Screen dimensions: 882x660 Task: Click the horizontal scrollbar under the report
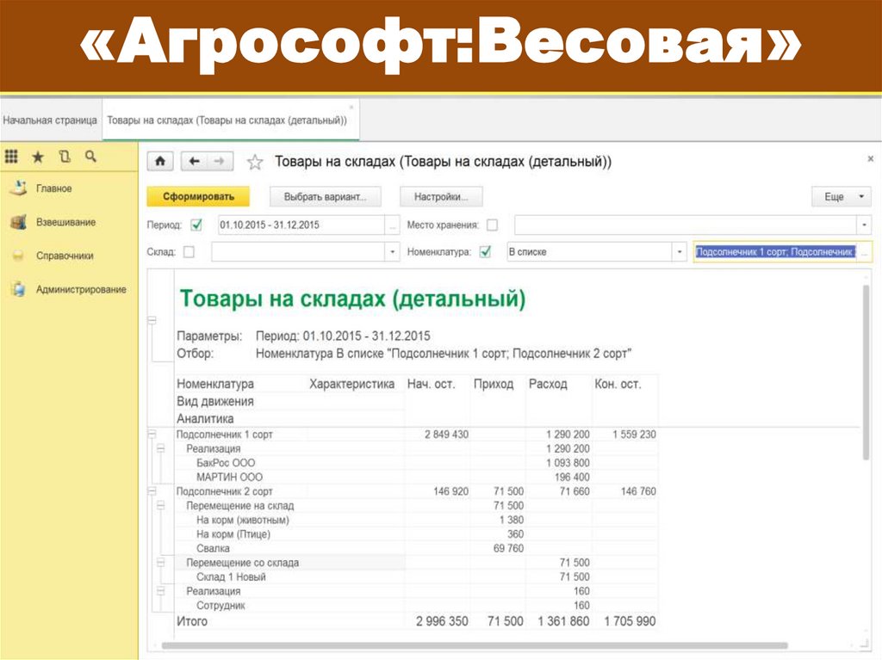coord(474,645)
